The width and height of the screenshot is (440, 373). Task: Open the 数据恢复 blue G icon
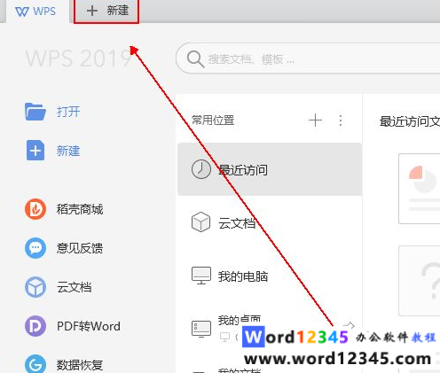(35, 364)
